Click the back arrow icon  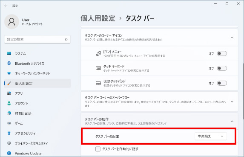[6, 6]
